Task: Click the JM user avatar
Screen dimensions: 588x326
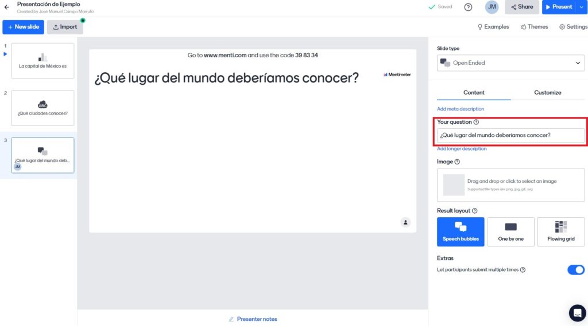Action: 492,7
